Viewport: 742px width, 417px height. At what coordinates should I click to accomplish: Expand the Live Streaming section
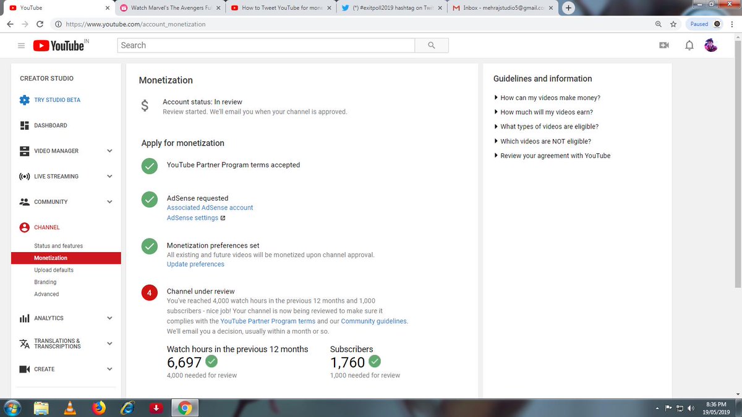(109, 177)
